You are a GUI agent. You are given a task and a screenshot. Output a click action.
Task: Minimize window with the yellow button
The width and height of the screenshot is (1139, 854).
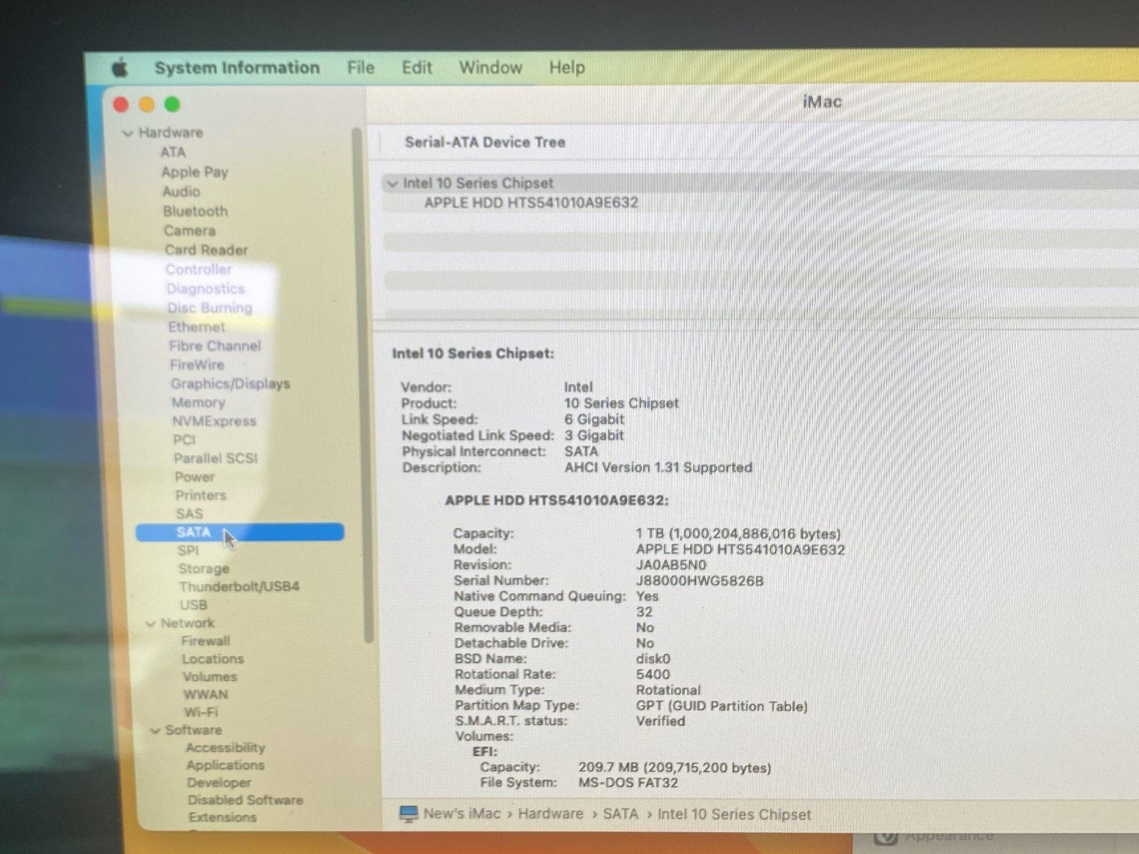[x=147, y=105]
